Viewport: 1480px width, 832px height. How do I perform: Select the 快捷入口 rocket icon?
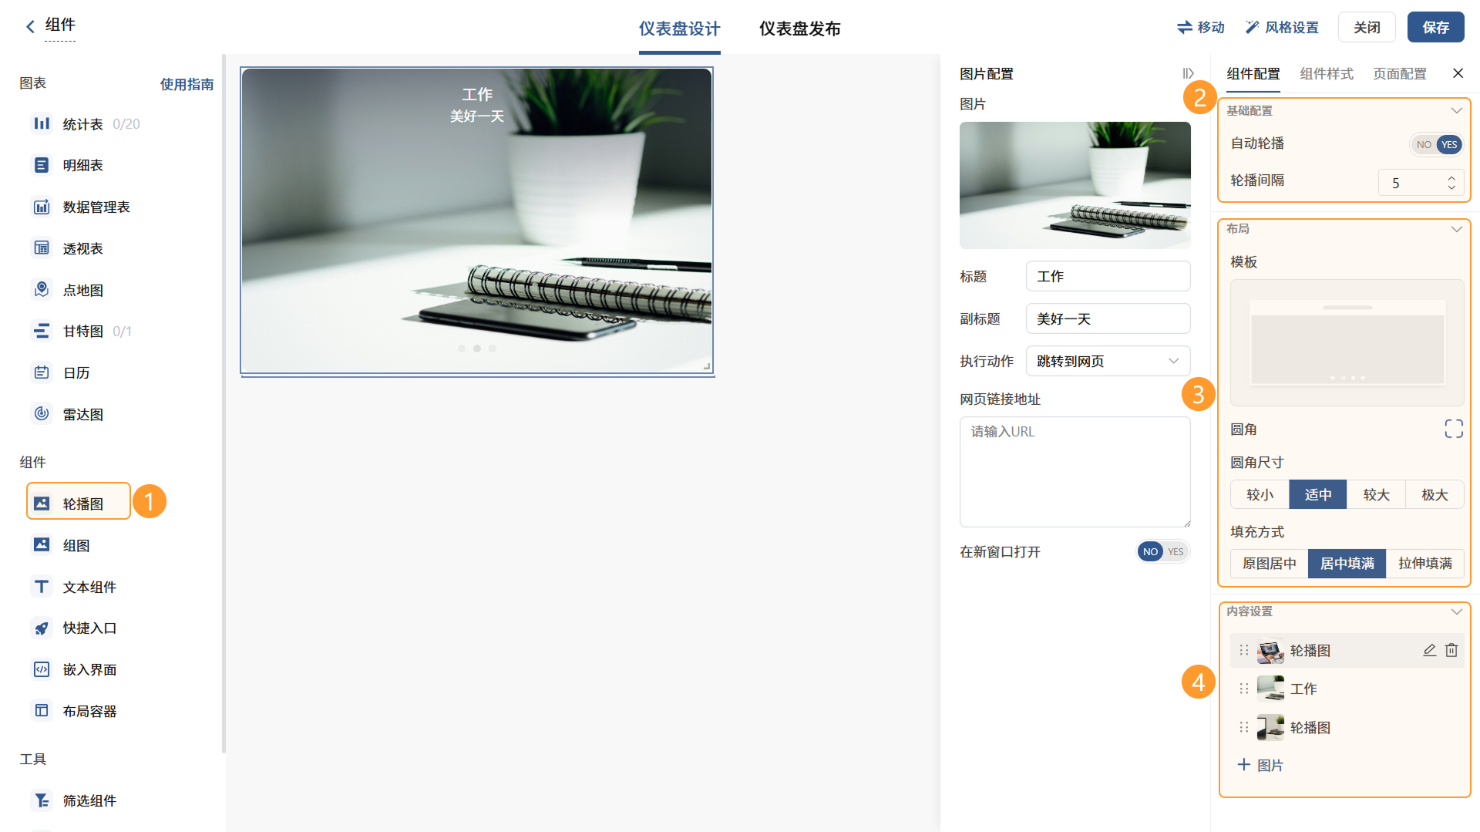(42, 628)
